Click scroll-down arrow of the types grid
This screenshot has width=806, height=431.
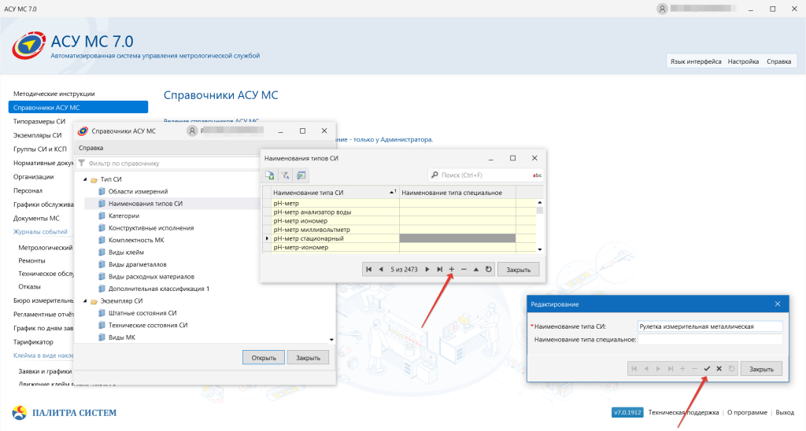[x=540, y=249]
